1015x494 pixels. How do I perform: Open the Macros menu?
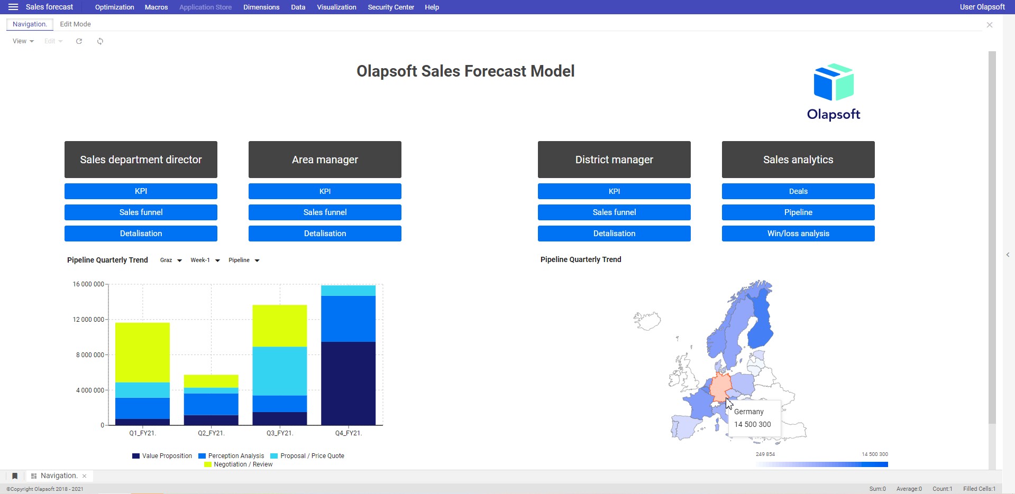(156, 7)
